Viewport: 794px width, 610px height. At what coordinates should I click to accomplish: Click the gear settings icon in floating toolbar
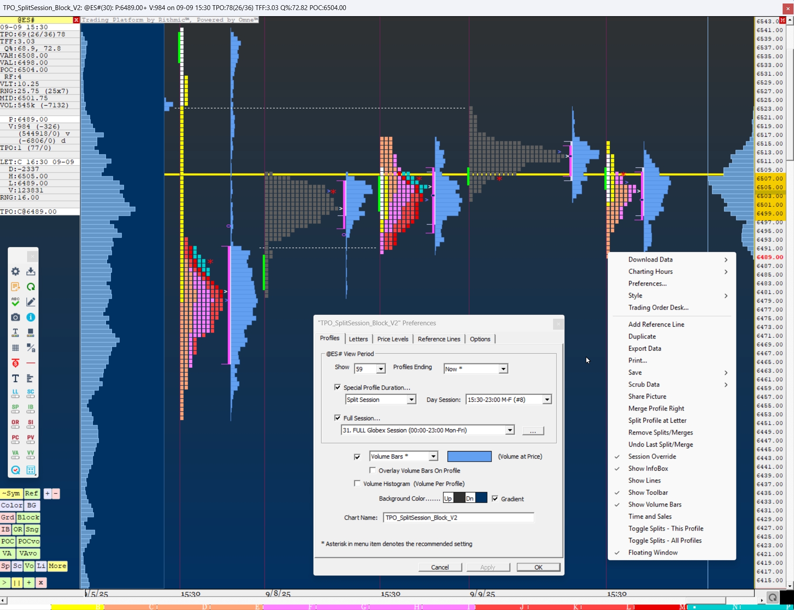[x=15, y=272]
